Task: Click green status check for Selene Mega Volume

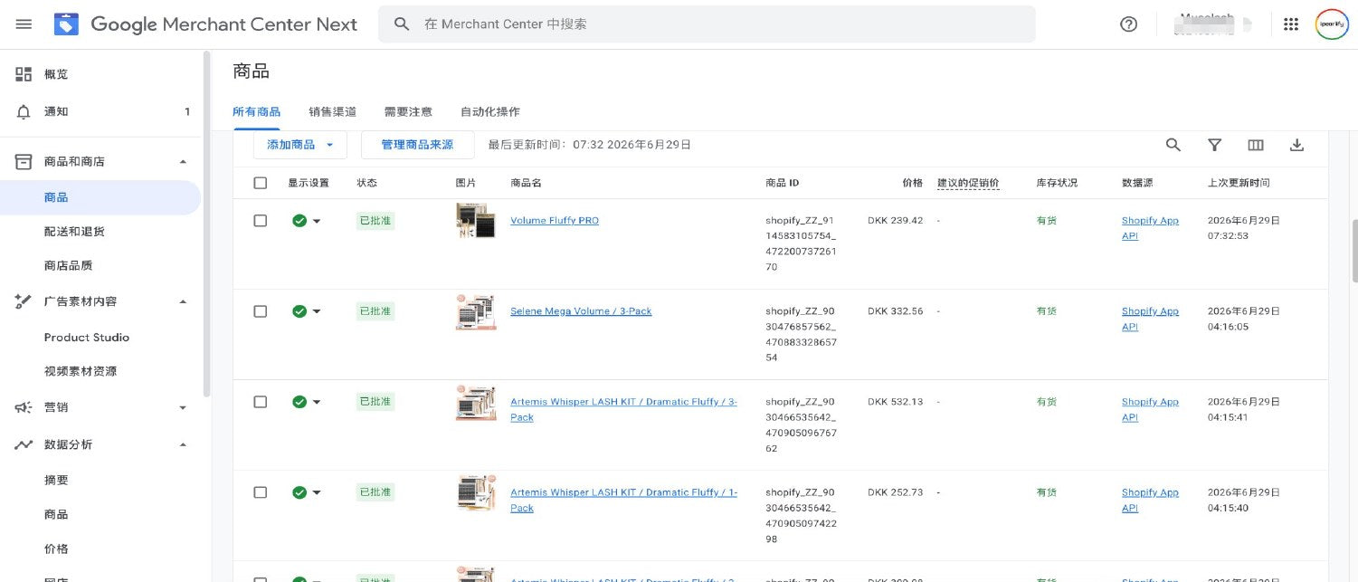Action: [x=299, y=311]
